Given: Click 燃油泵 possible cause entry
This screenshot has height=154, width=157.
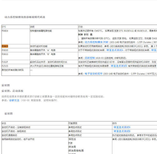Looking at the screenshot, I should 72,147.
